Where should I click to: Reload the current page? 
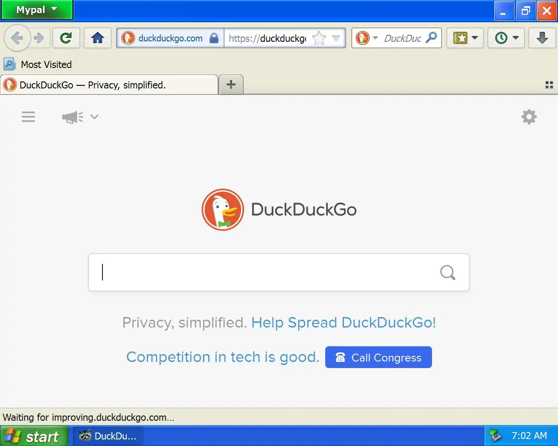[x=66, y=38]
